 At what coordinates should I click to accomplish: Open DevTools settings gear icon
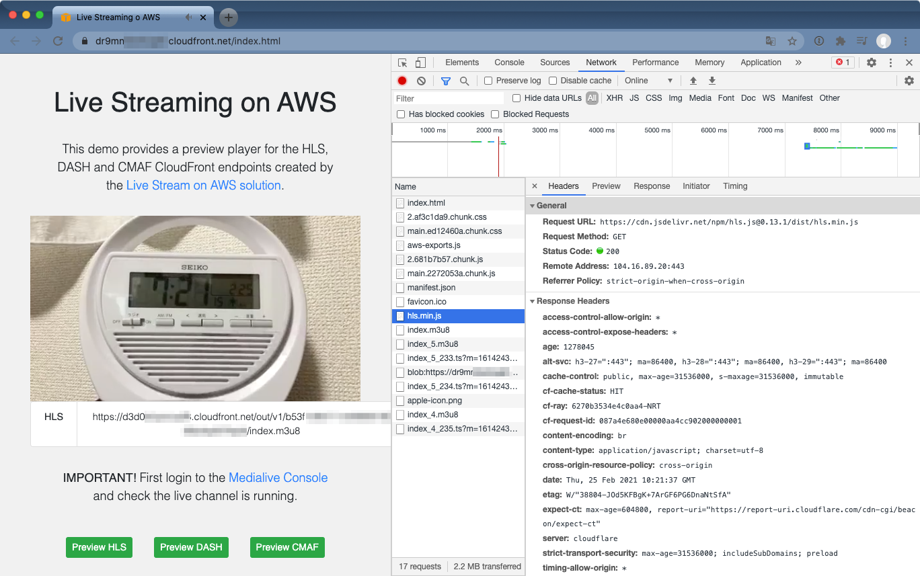[x=872, y=63]
